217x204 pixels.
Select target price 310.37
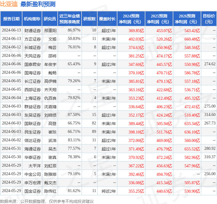(210, 157)
